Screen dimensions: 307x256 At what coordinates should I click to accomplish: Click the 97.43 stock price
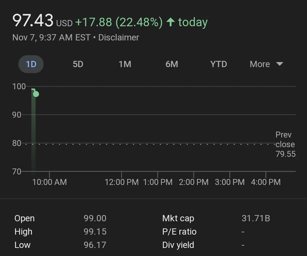[33, 21]
